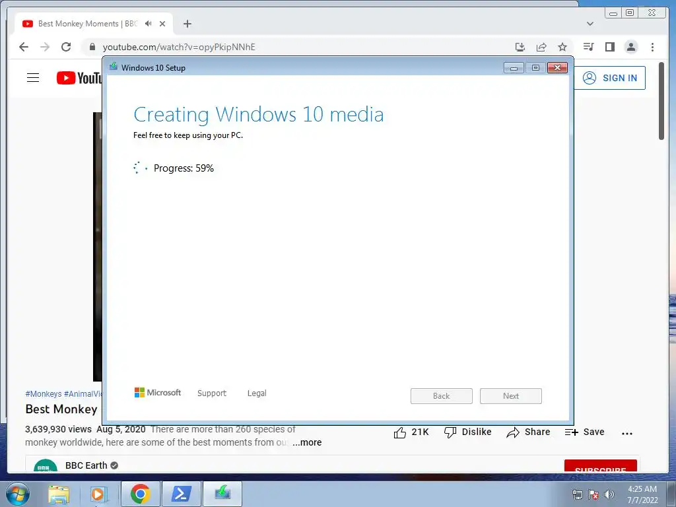Click the padlock site info icon
676x507 pixels.
click(x=92, y=47)
